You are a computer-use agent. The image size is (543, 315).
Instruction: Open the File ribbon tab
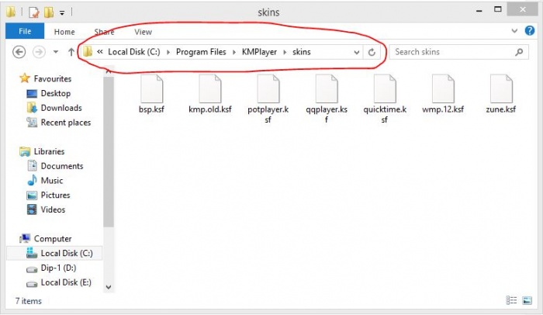pos(25,31)
